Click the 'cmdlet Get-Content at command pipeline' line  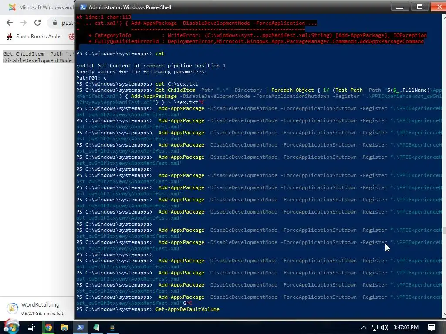(x=151, y=66)
